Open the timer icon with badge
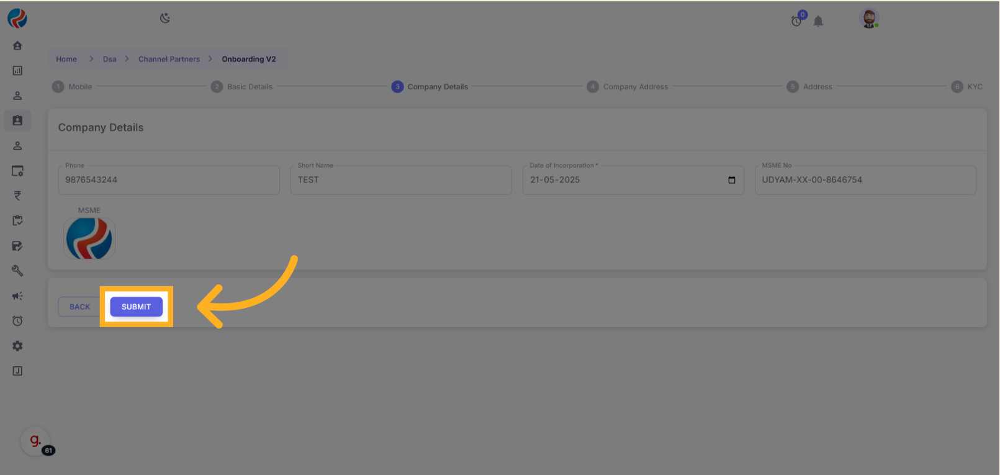The height and width of the screenshot is (475, 1000). click(796, 21)
